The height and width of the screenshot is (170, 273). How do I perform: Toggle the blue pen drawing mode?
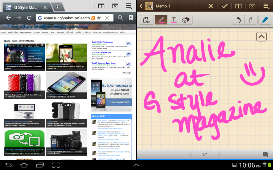click(264, 20)
